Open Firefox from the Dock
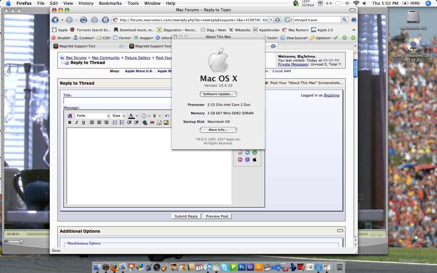The height and width of the screenshot is (273, 437). [x=114, y=267]
